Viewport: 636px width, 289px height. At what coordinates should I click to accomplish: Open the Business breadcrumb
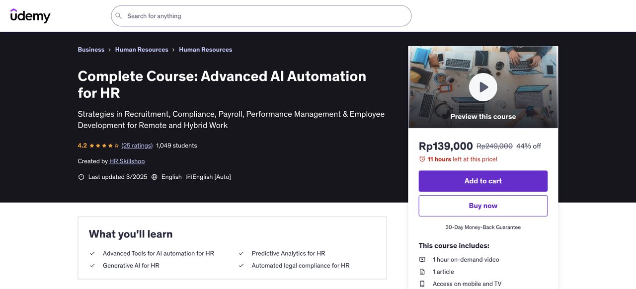[91, 50]
